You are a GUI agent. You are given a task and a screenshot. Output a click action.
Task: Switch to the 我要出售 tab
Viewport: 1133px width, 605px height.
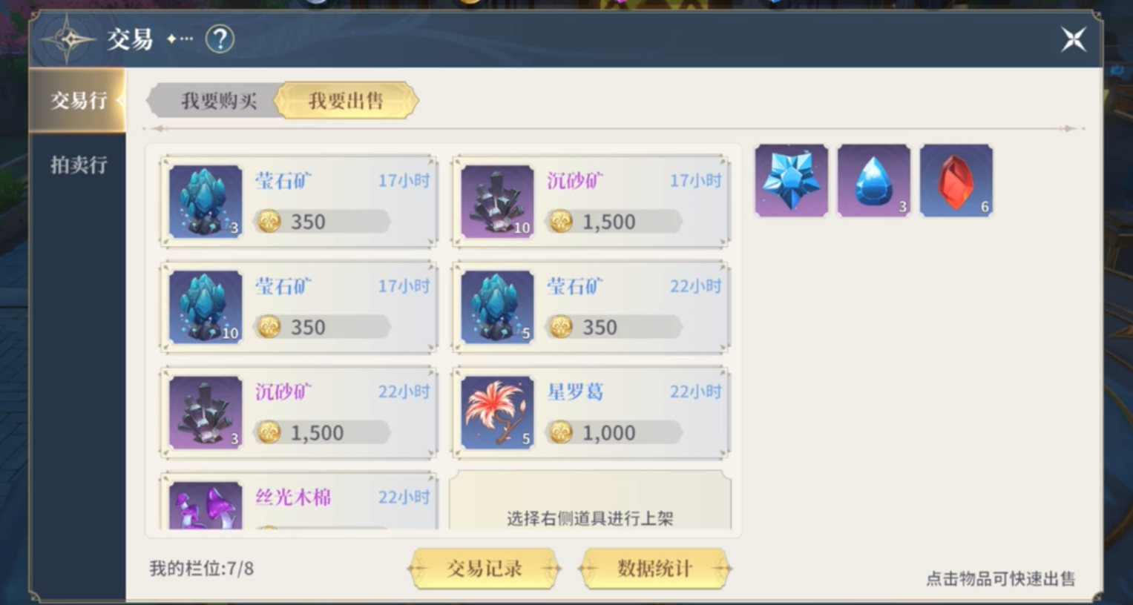(346, 101)
